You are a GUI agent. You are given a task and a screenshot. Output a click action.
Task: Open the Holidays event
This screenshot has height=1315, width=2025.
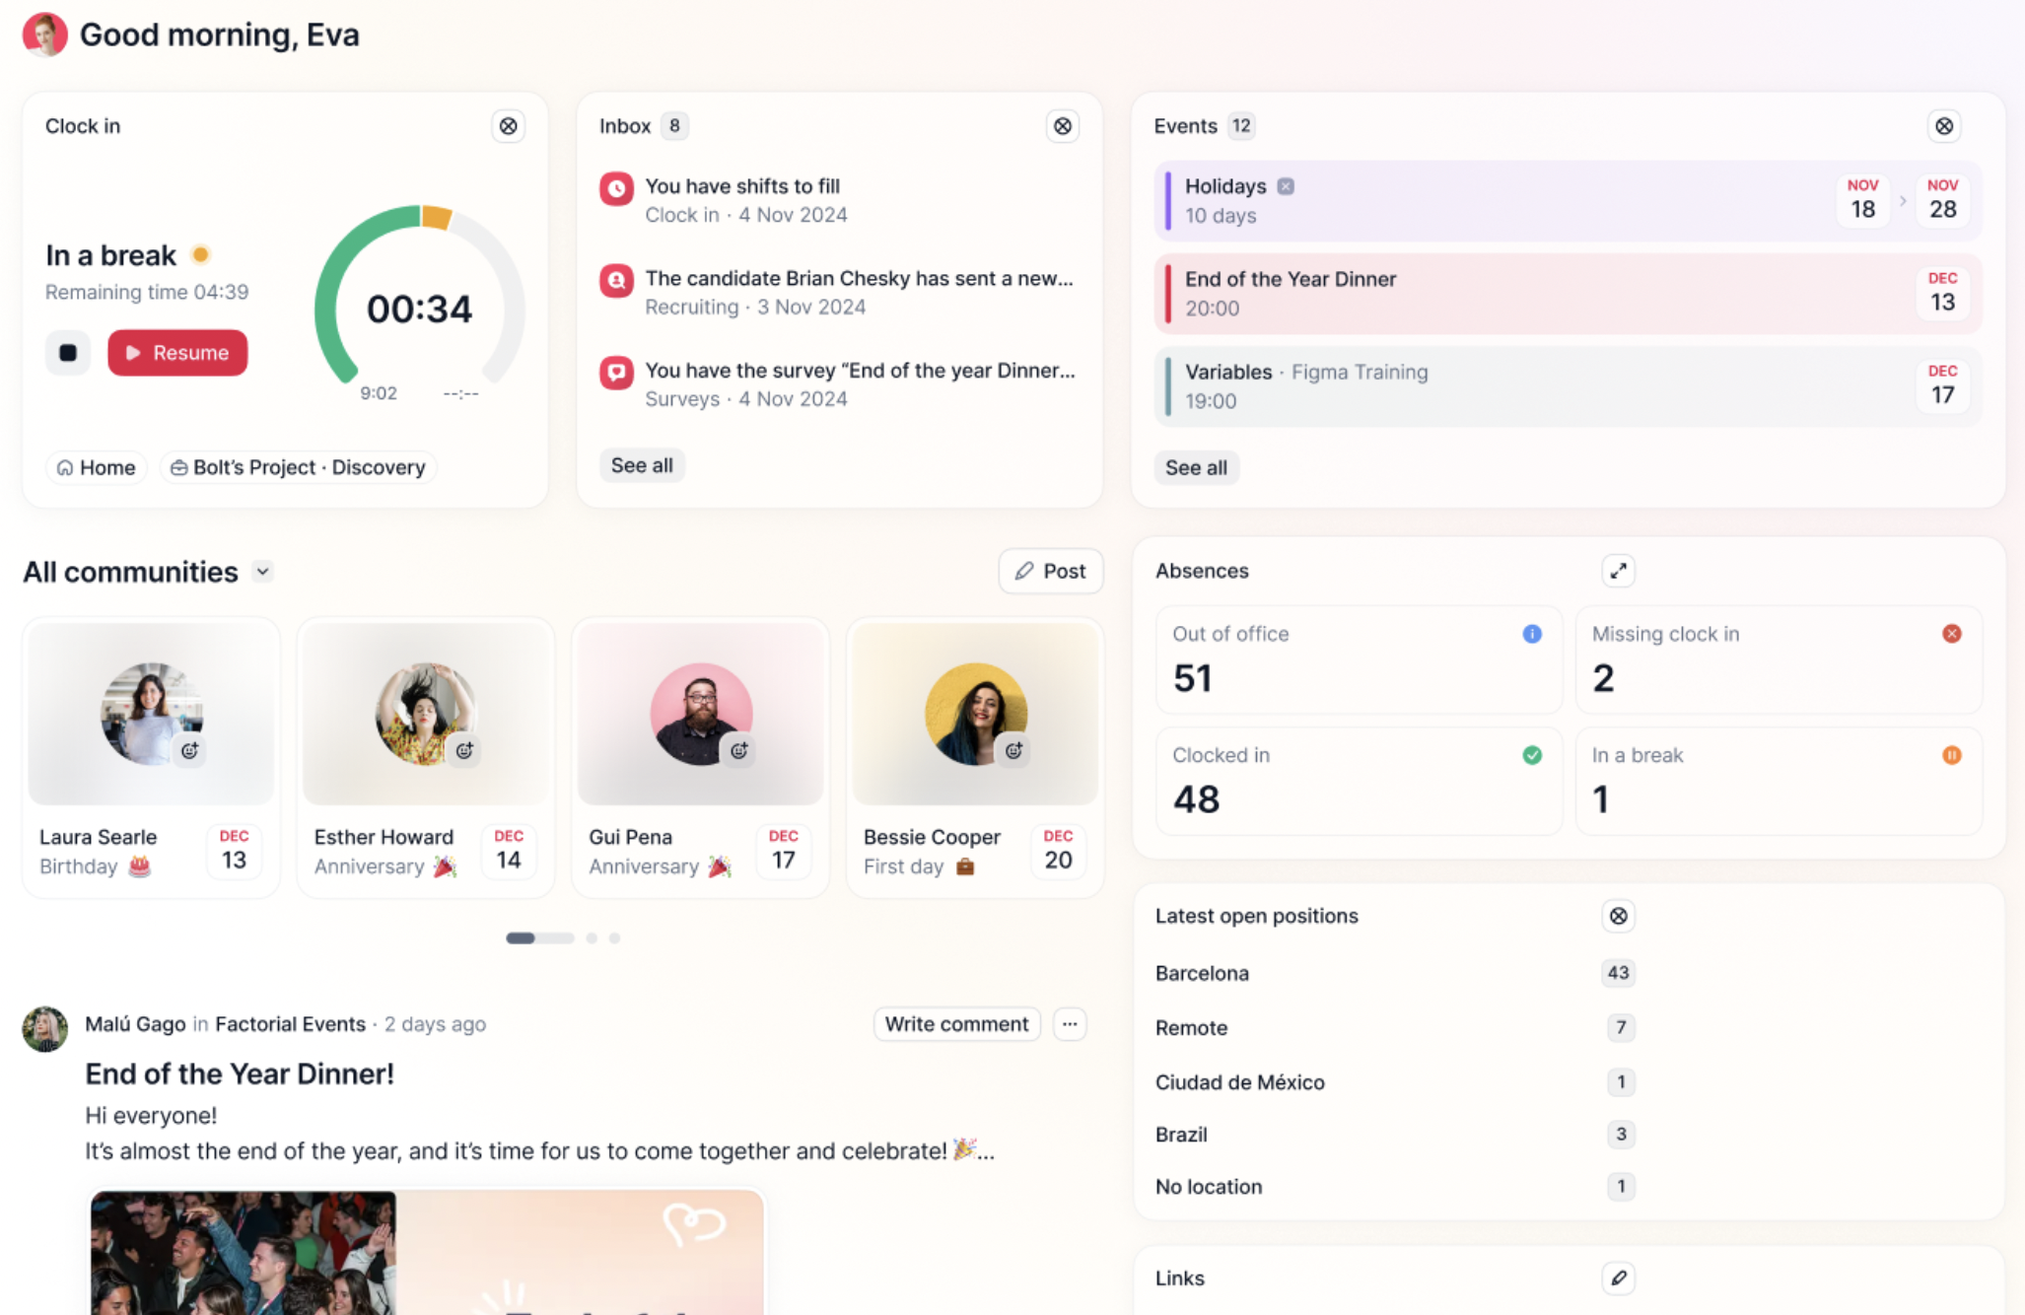pyautogui.click(x=1568, y=201)
